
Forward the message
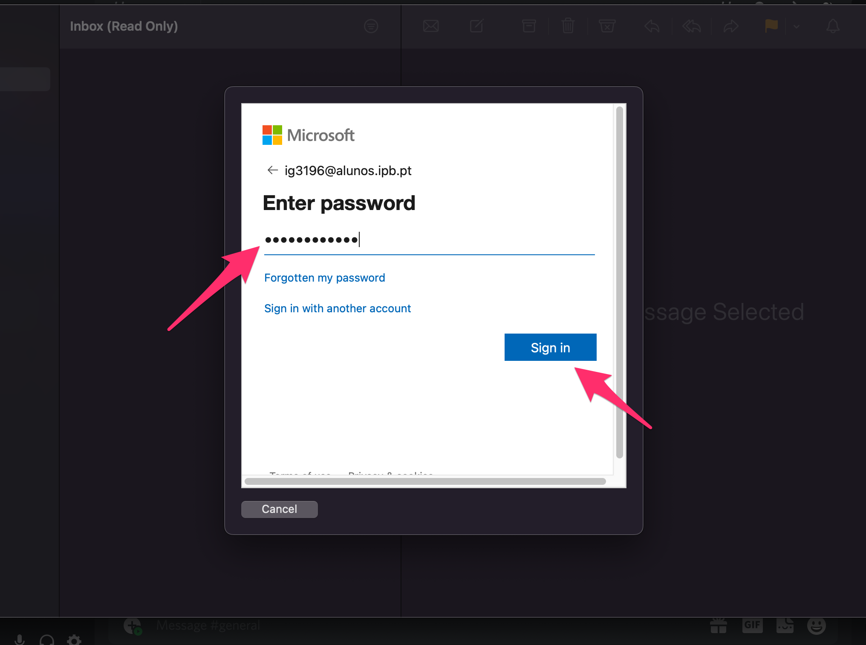point(730,26)
